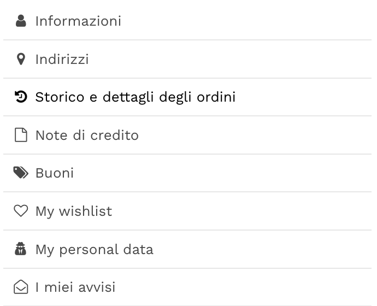Click the open envelope icon for avvisi
This screenshot has height=306, width=377.
click(21, 287)
